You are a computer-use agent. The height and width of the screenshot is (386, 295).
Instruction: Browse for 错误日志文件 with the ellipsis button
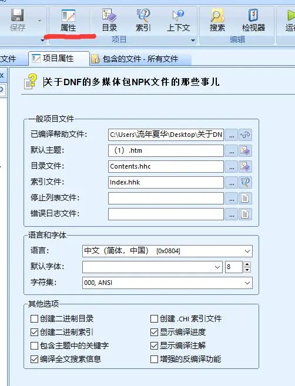[232, 214]
